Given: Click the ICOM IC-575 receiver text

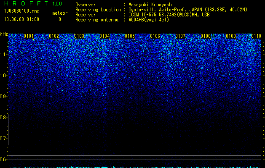Looking at the screenshot, I should click(x=169, y=15).
